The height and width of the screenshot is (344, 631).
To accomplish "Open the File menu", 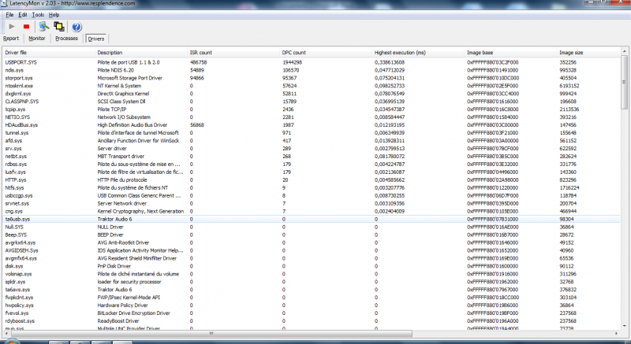I will (9, 15).
